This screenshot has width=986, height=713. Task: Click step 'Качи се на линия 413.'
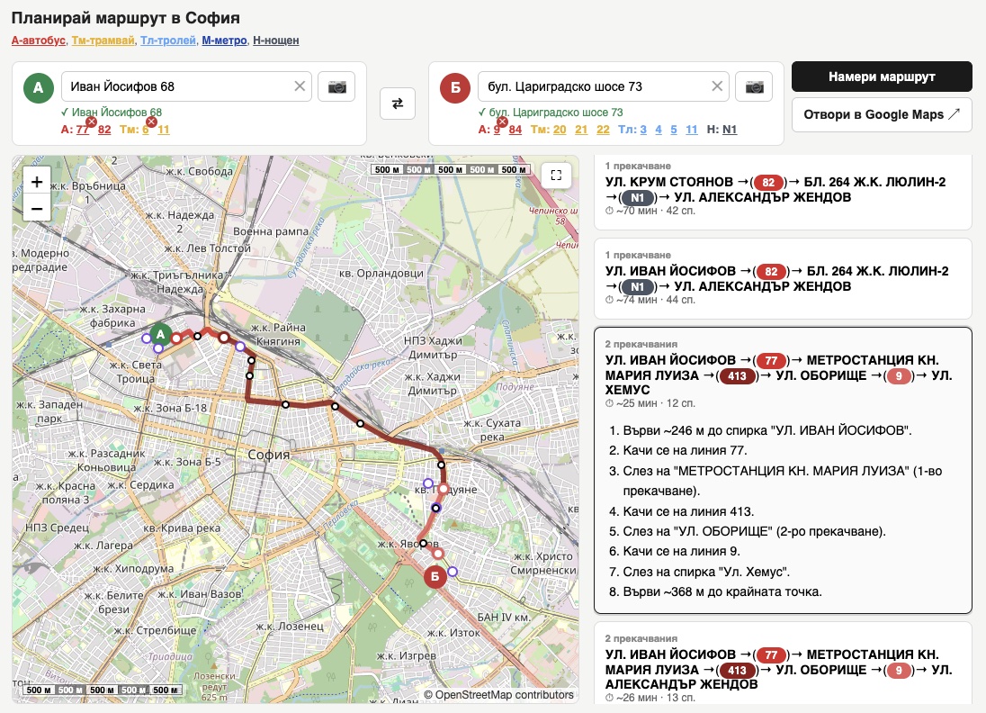[688, 511]
